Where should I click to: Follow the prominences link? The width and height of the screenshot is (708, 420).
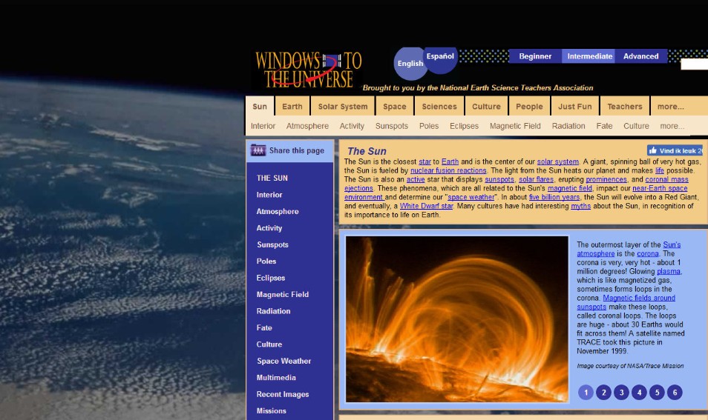[x=606, y=179]
